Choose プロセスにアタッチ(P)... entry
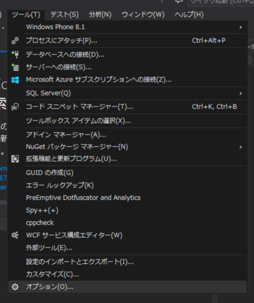Viewport: 254px width, 303px height. pyautogui.click(x=127, y=40)
